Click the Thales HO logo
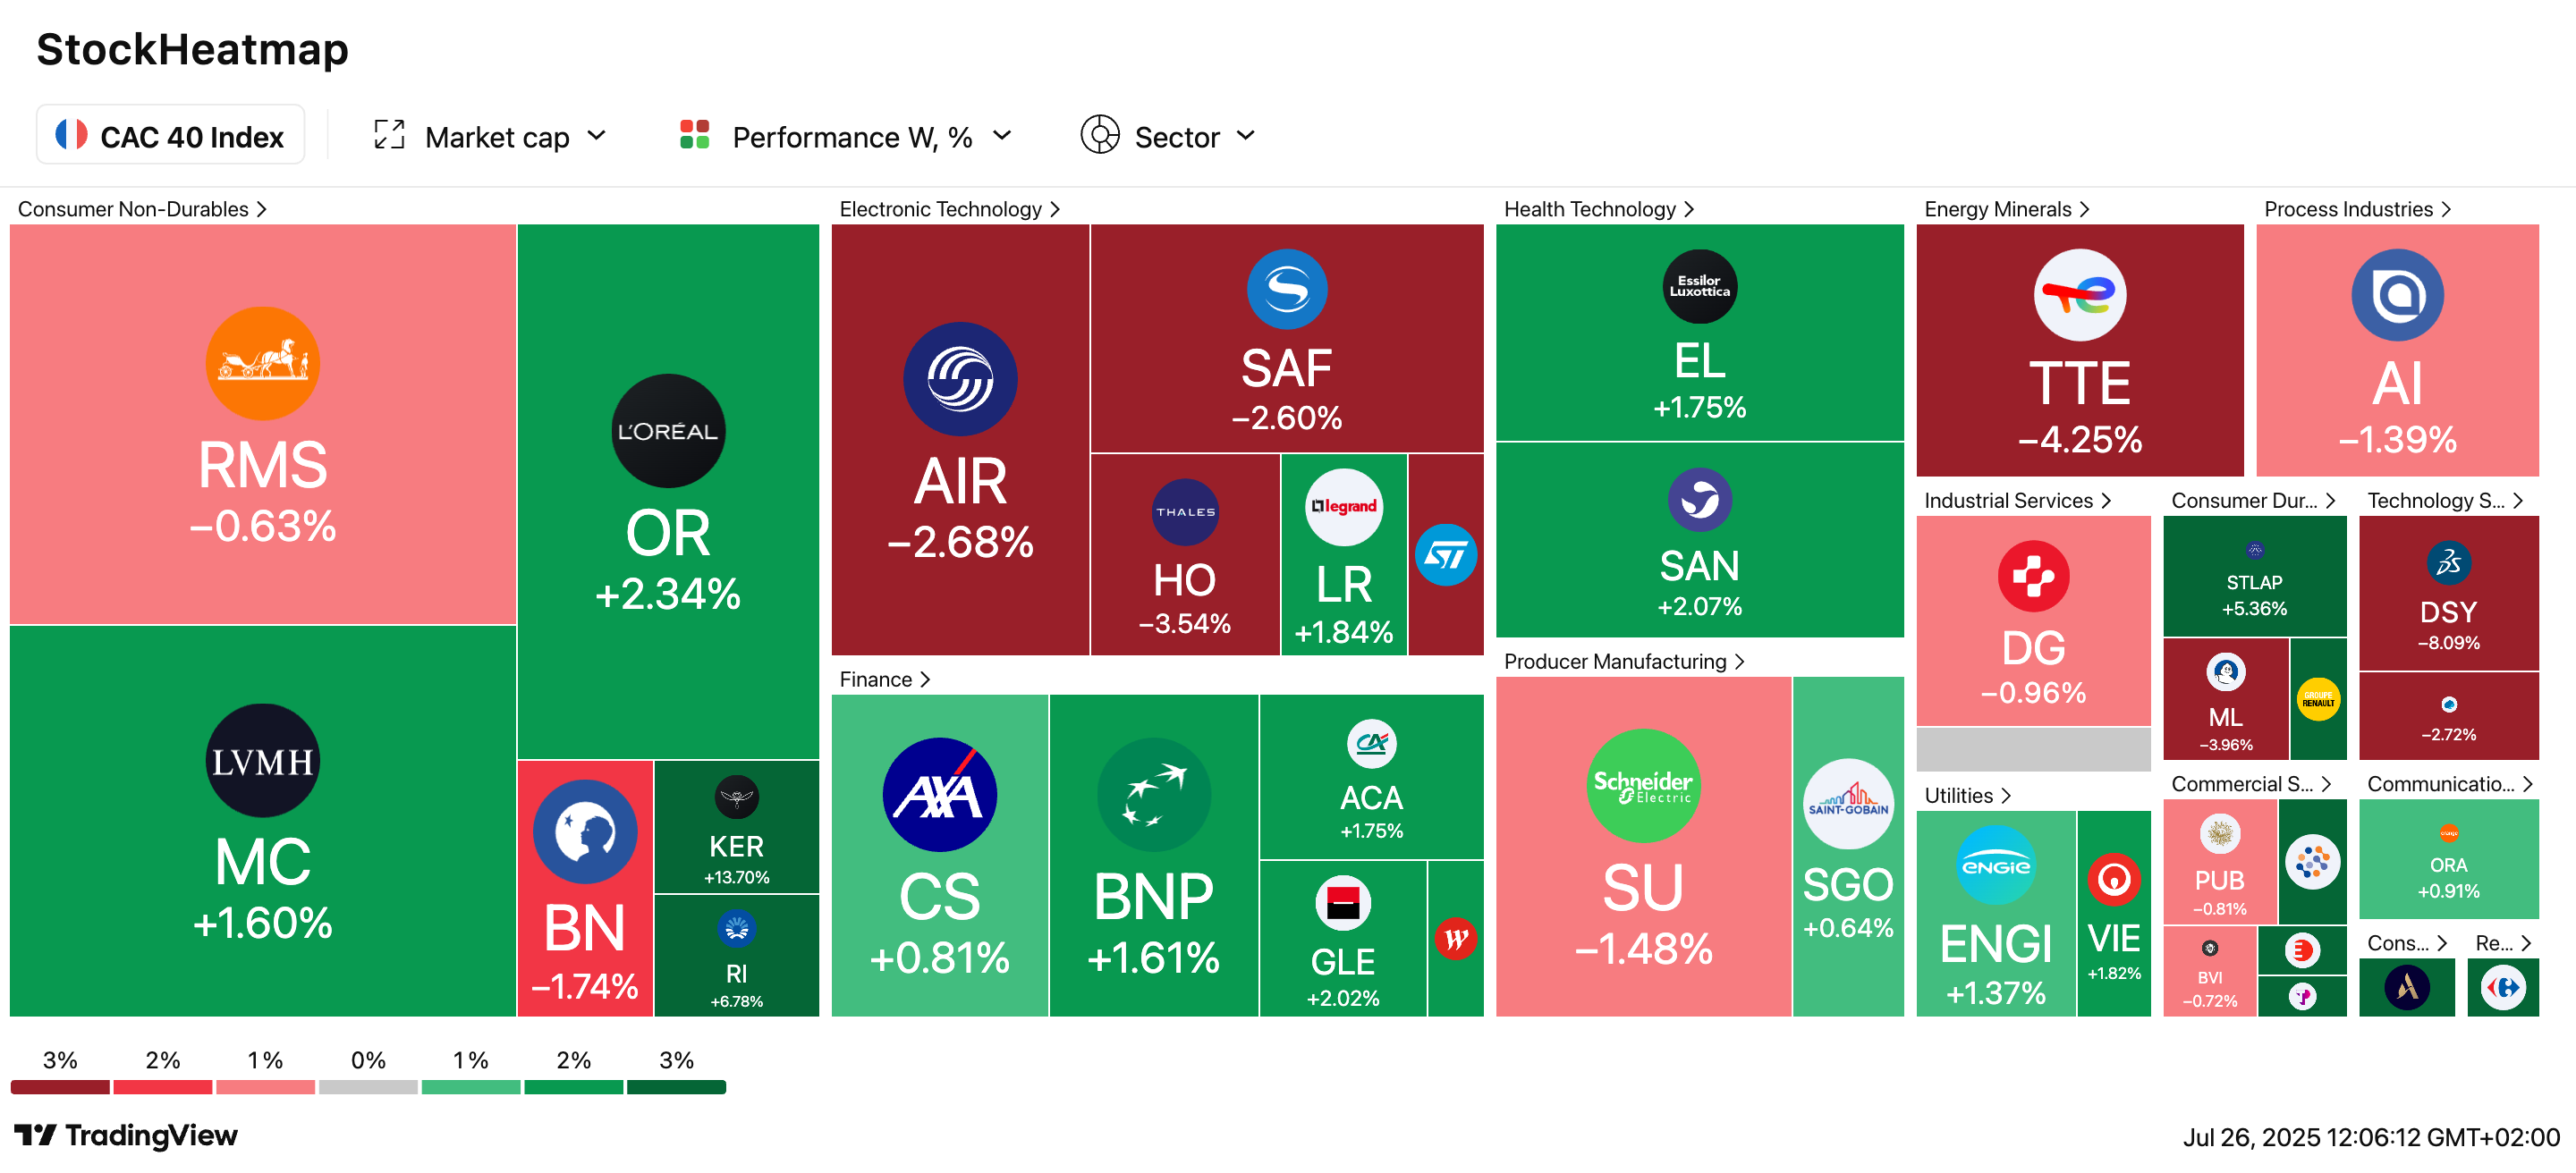 (1184, 511)
